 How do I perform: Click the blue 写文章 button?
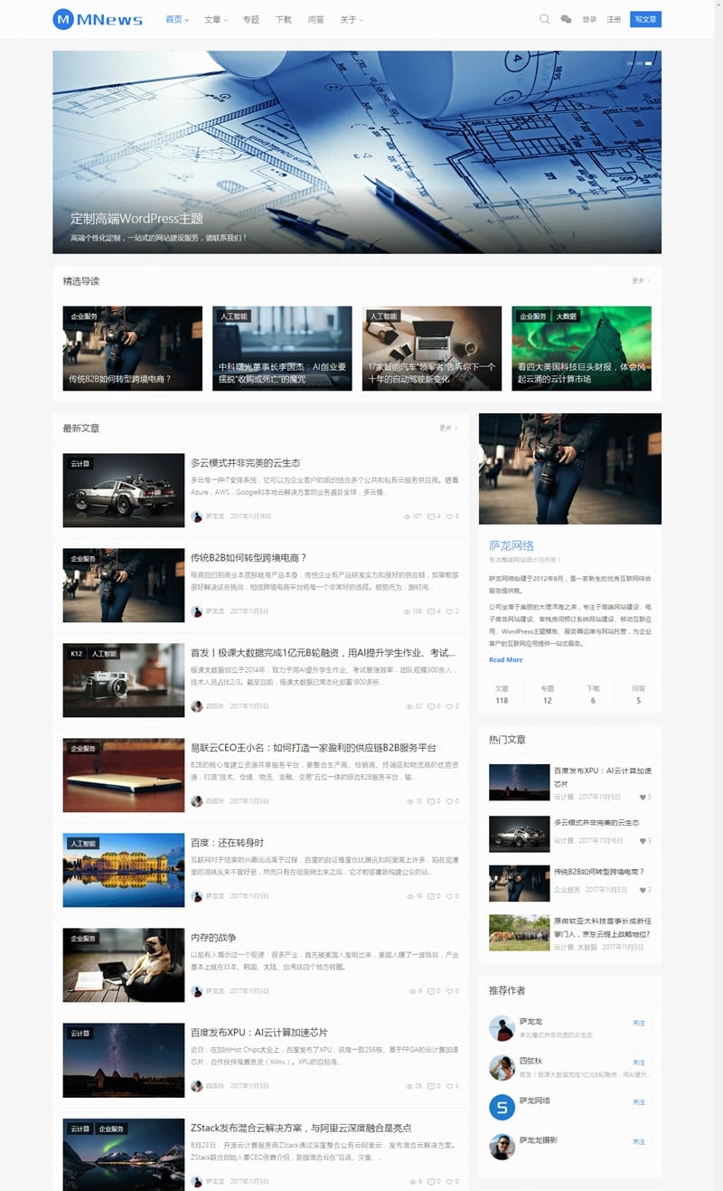pos(645,19)
